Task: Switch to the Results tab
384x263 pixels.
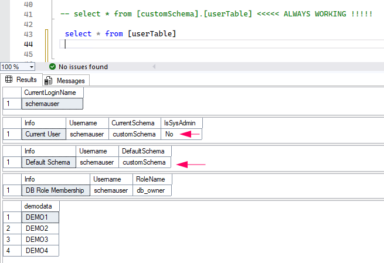Action: (x=26, y=80)
